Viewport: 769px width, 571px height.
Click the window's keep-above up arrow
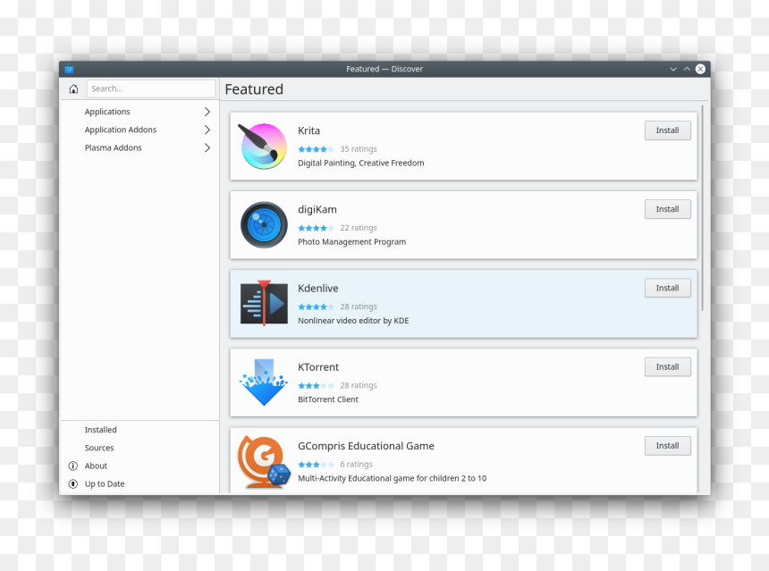[687, 69]
